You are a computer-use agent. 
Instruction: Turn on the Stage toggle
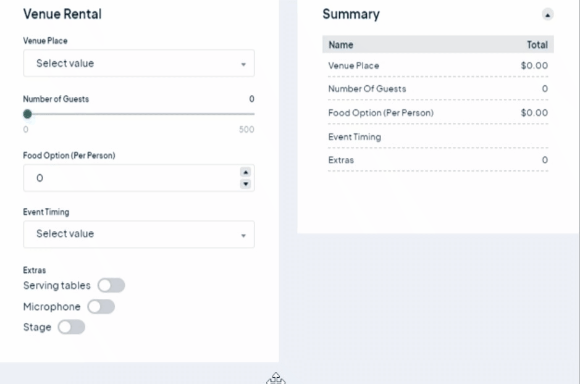(71, 327)
